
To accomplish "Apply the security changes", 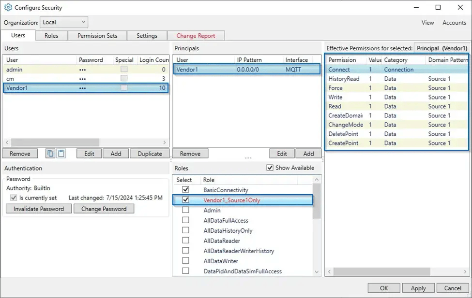I will pos(418,287).
